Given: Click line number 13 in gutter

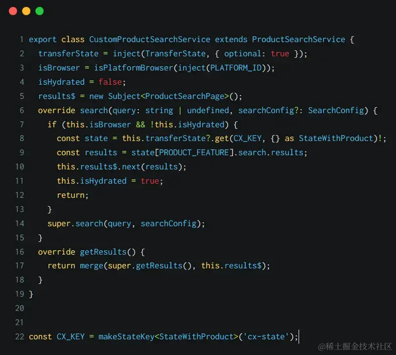Looking at the screenshot, I should point(20,210).
